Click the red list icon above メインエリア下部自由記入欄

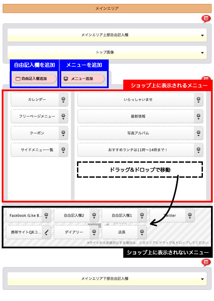coord(206,262)
